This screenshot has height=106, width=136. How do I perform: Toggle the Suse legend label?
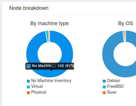(112, 92)
